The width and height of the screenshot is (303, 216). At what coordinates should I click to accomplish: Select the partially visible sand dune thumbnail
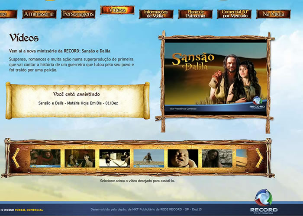pos(242,159)
